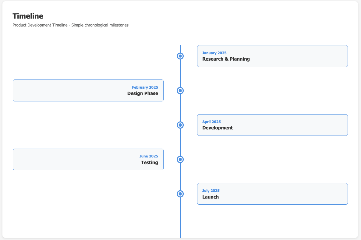361x240 pixels.
Task: Click the Research & Planning title text
Action: 225,59
